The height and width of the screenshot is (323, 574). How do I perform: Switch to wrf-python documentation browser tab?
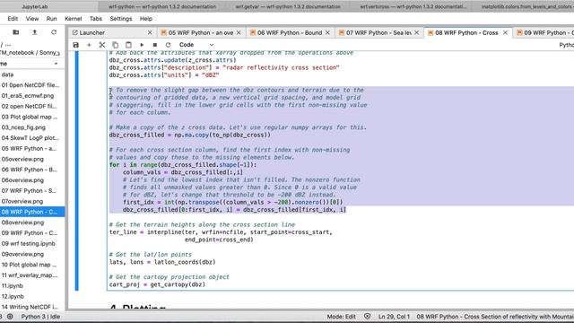[162, 6]
